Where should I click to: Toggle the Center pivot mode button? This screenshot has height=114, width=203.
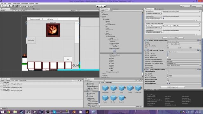[23, 6]
